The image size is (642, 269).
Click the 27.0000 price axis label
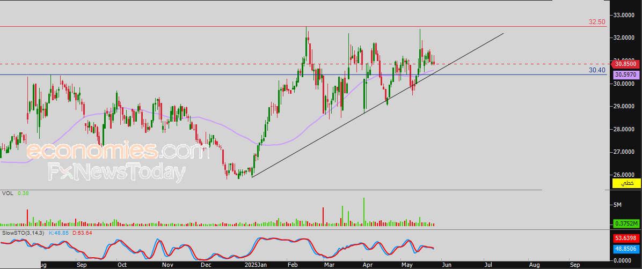(x=624, y=152)
